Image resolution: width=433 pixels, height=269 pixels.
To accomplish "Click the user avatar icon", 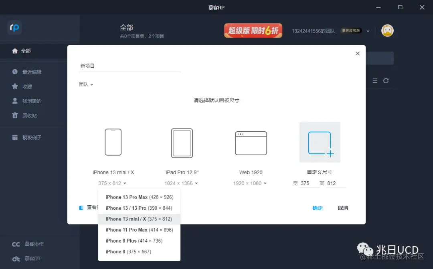I will tap(387, 30).
